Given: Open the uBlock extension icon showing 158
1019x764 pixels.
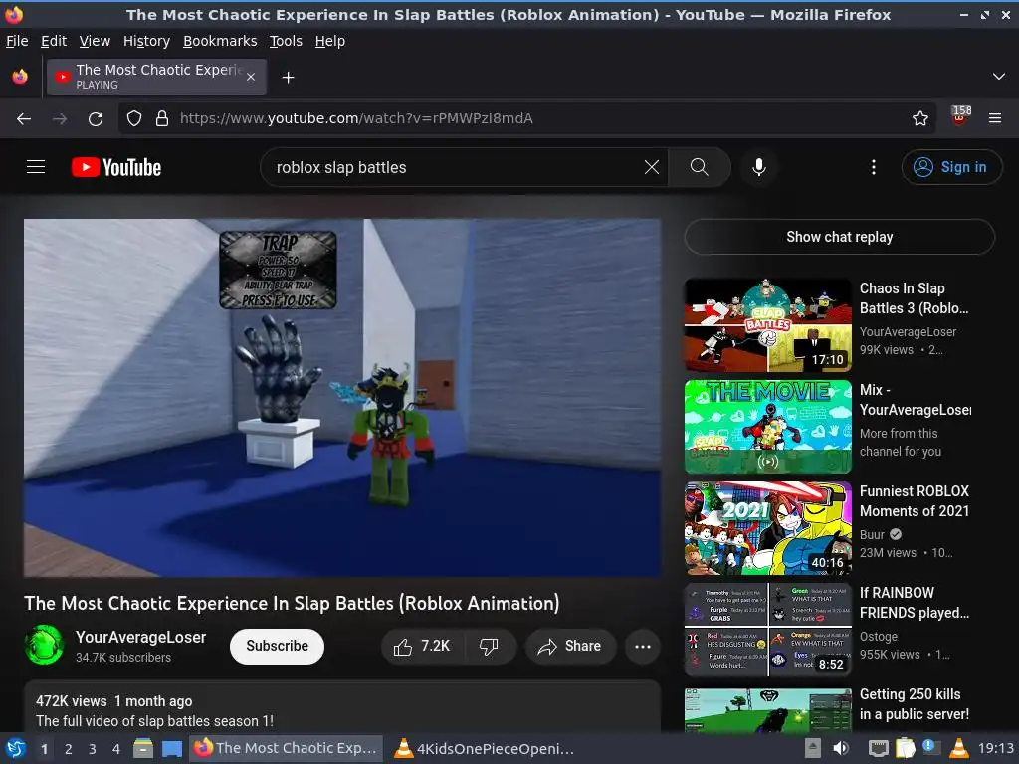Looking at the screenshot, I should [x=960, y=117].
